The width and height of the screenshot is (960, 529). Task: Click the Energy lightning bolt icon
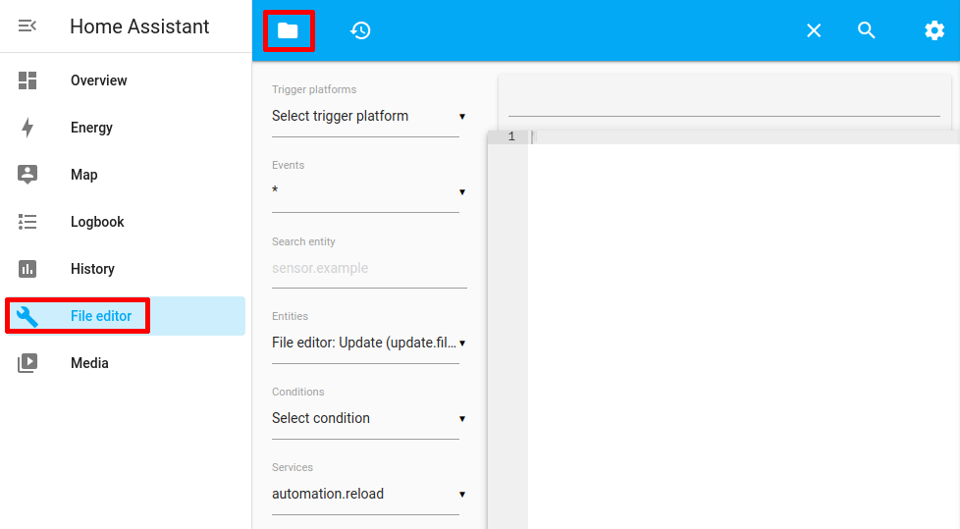(x=27, y=128)
